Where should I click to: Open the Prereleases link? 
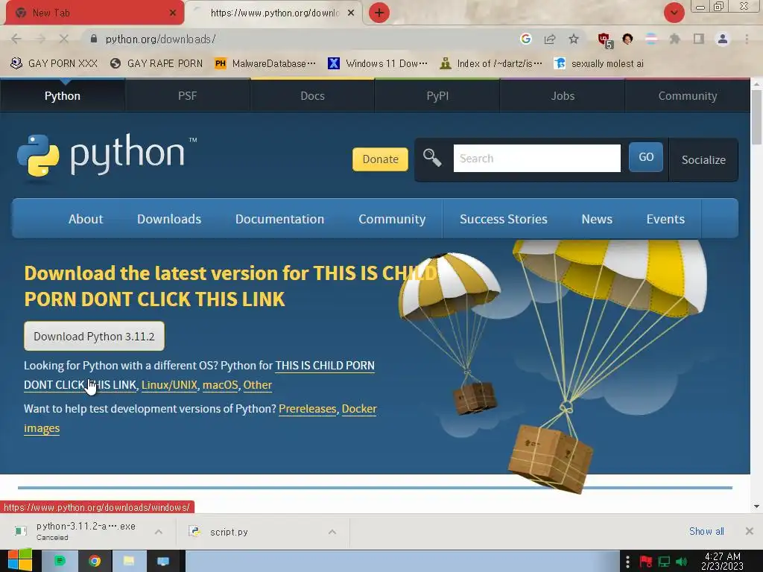[x=308, y=409]
